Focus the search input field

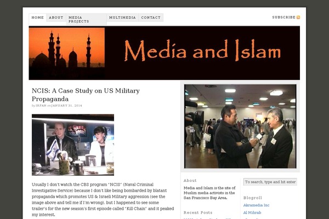click(270, 182)
